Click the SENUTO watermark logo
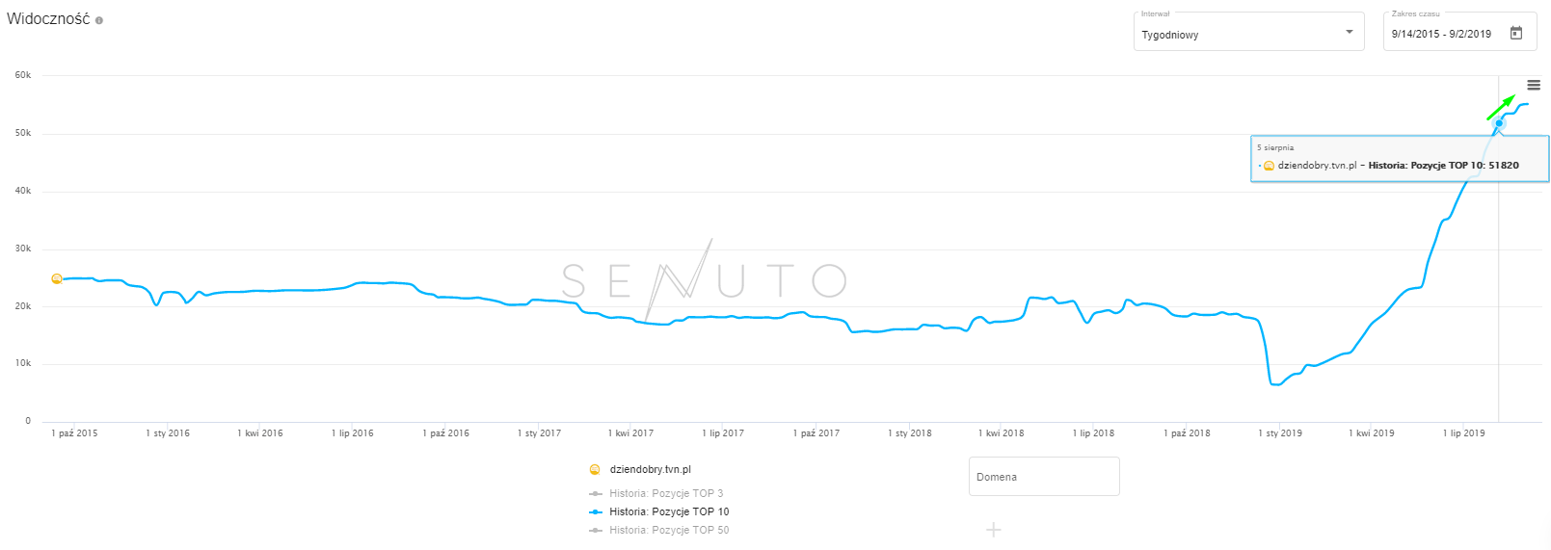1551x550 pixels. point(704,280)
